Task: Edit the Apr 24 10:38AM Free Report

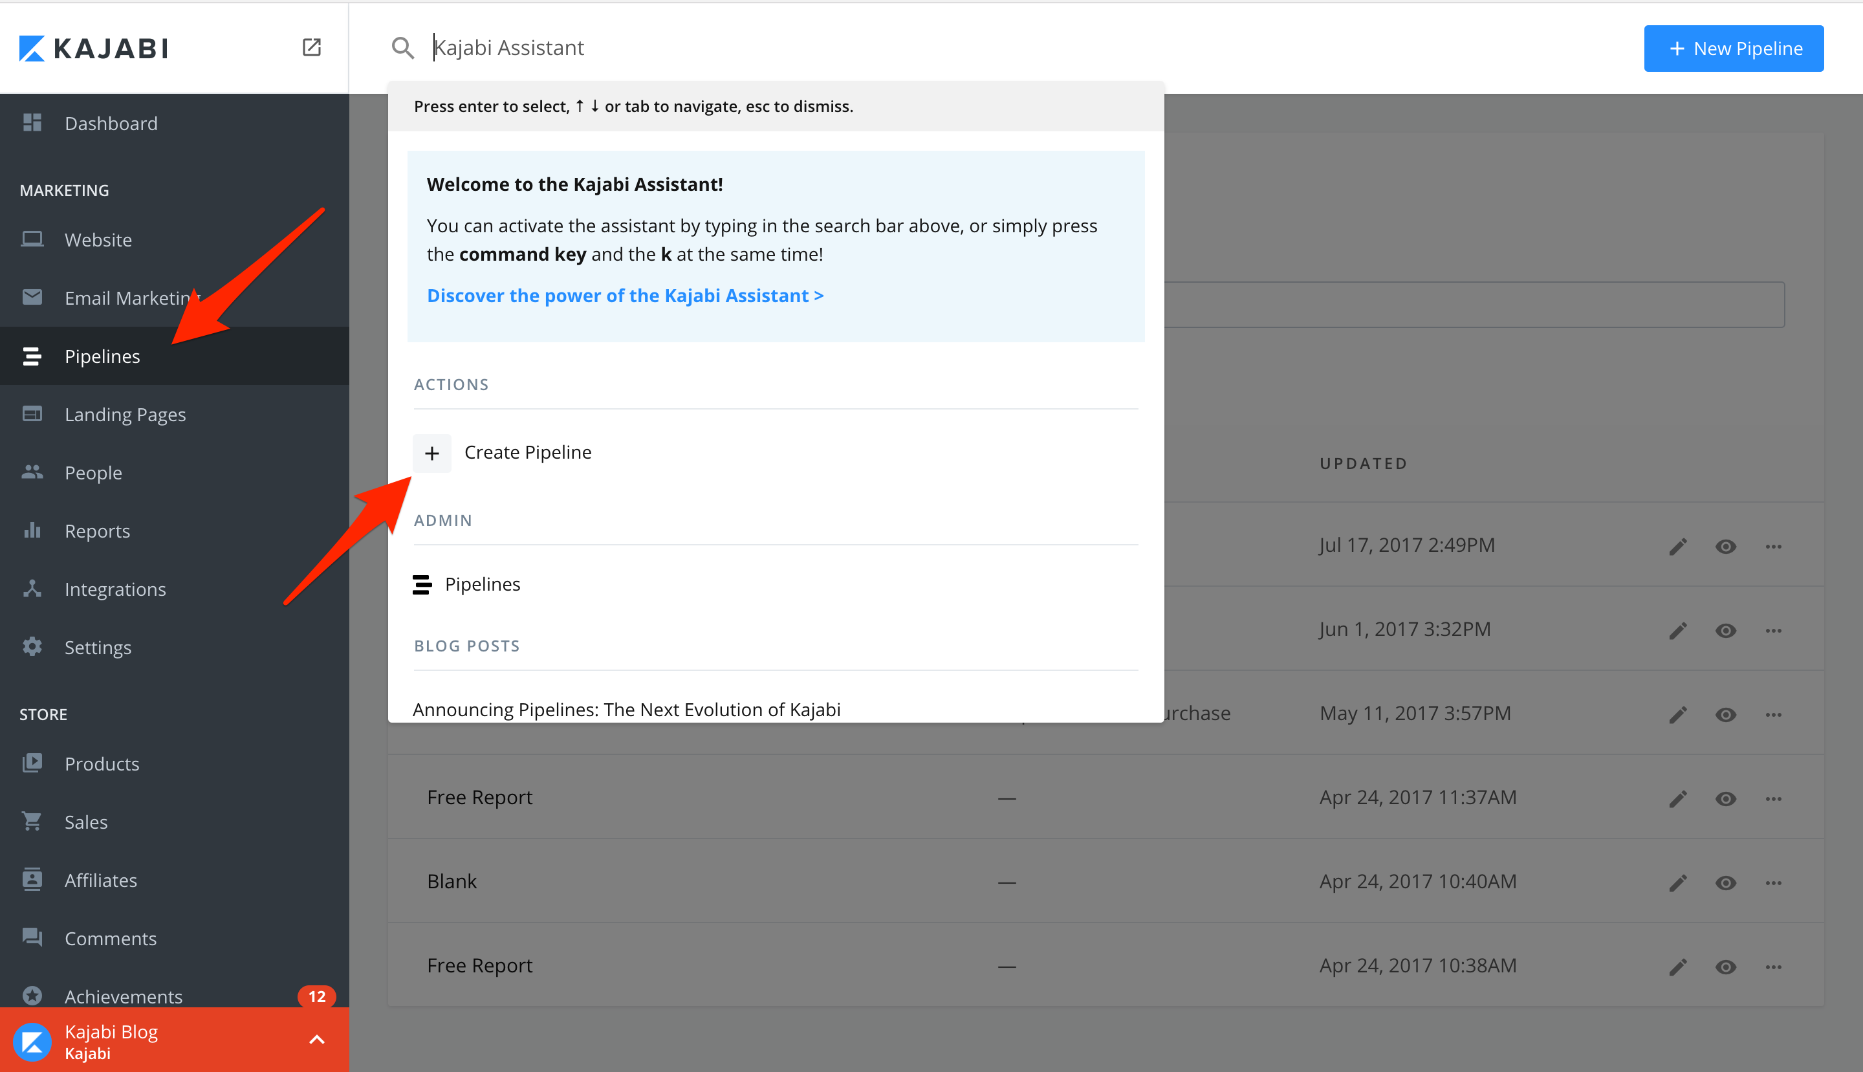Action: tap(1677, 966)
